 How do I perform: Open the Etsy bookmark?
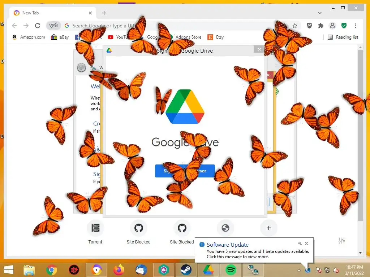tap(216, 37)
